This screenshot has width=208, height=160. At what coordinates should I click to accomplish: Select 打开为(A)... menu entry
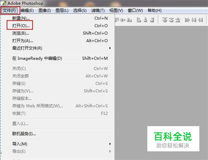pos(62,40)
